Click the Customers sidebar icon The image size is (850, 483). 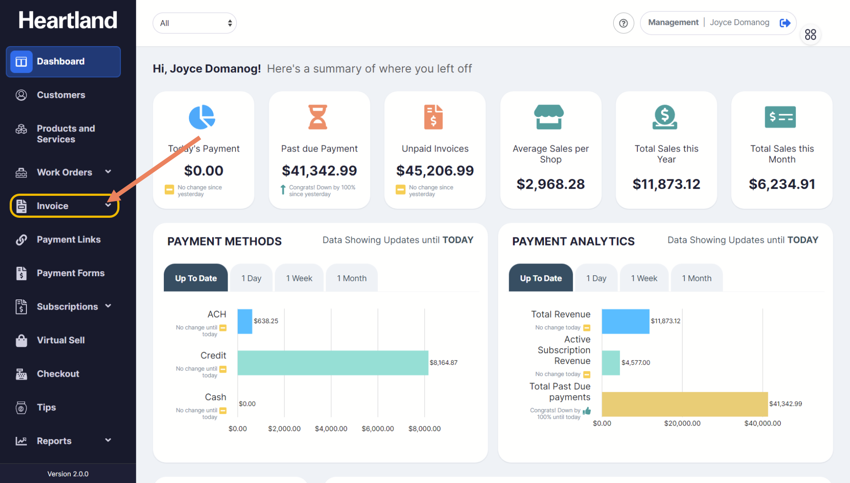(x=21, y=95)
